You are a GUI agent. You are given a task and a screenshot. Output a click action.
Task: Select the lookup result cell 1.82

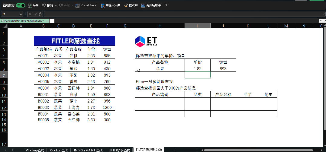[198, 69]
